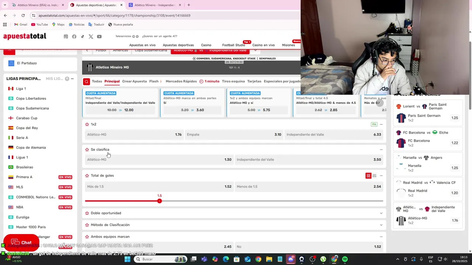Open the Google apps grid in bookmarks bar

tap(5, 25)
